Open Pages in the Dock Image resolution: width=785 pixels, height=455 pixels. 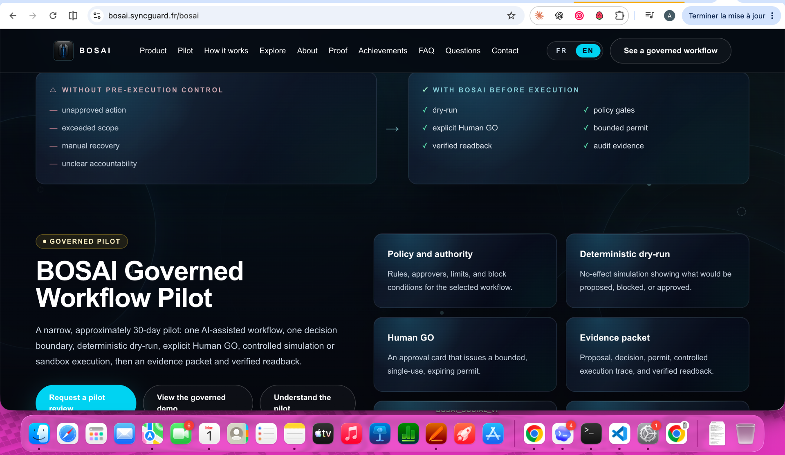pos(436,433)
